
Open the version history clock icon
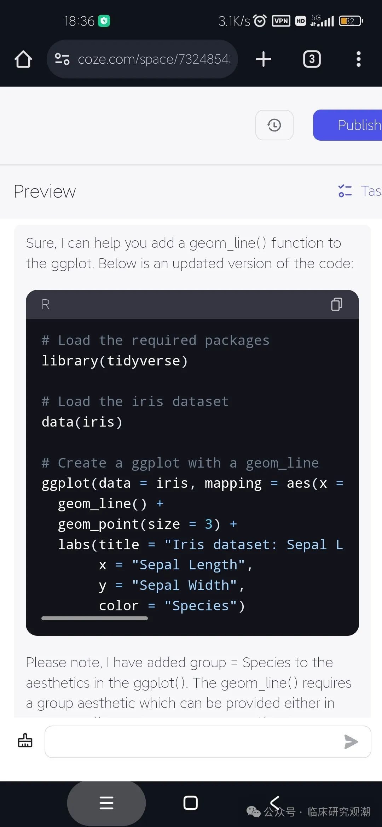tap(274, 125)
